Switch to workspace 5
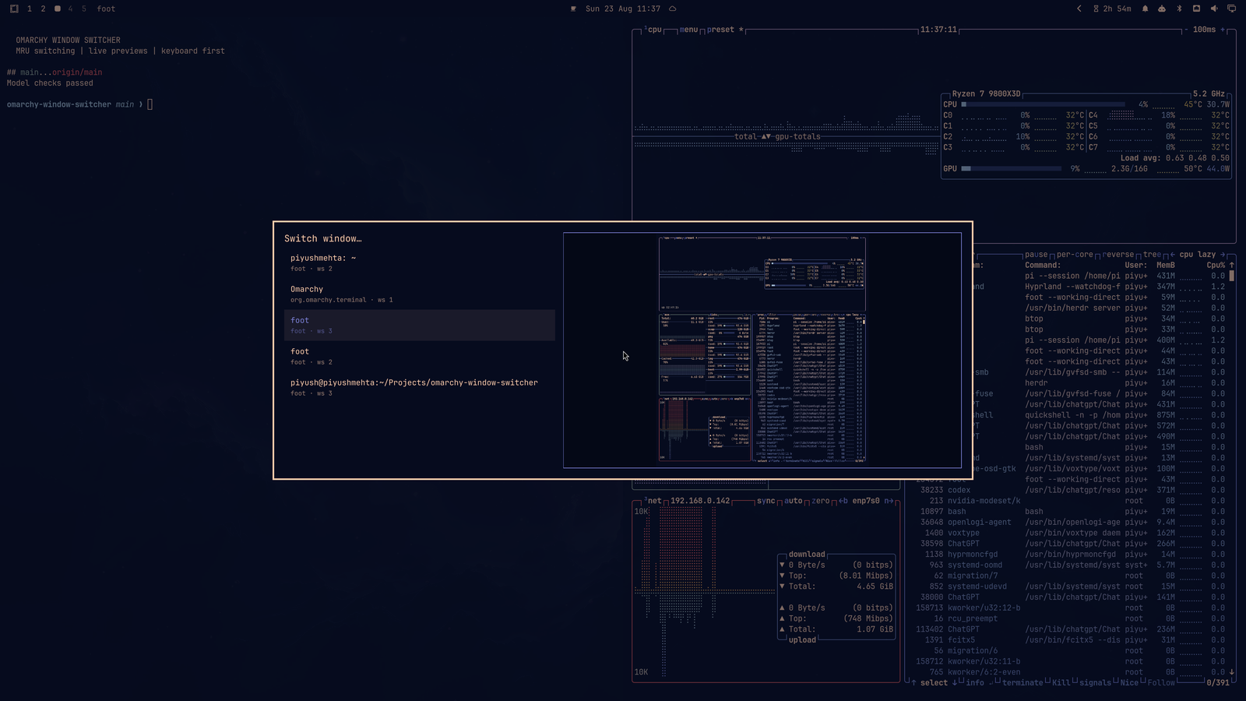 coord(84,9)
